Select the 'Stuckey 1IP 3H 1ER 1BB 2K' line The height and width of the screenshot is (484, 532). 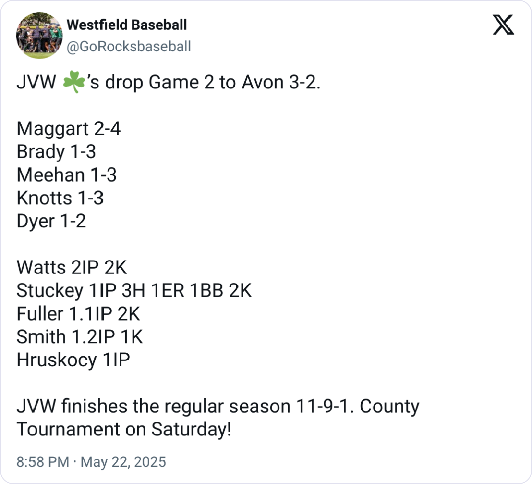pyautogui.click(x=134, y=290)
